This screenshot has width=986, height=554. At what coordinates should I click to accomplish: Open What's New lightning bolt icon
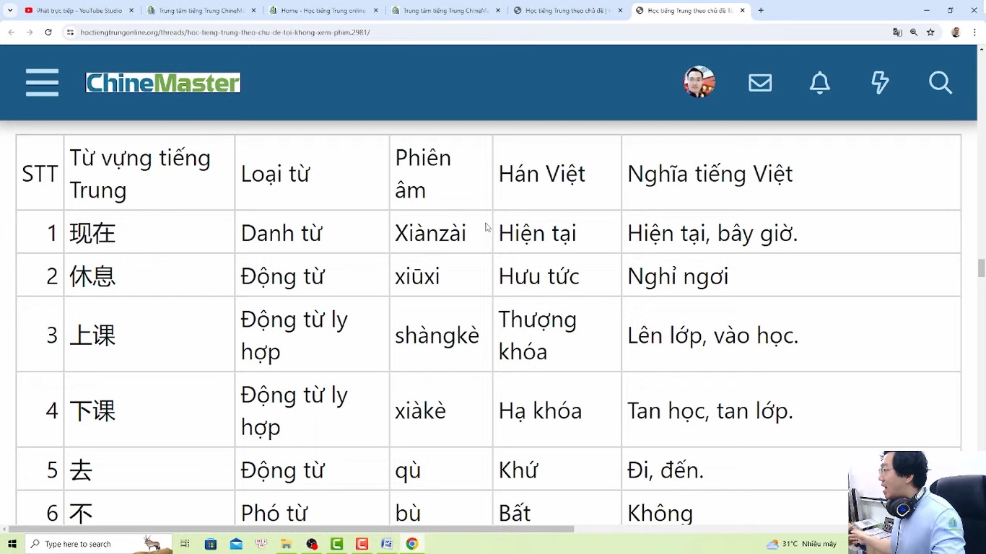(879, 83)
